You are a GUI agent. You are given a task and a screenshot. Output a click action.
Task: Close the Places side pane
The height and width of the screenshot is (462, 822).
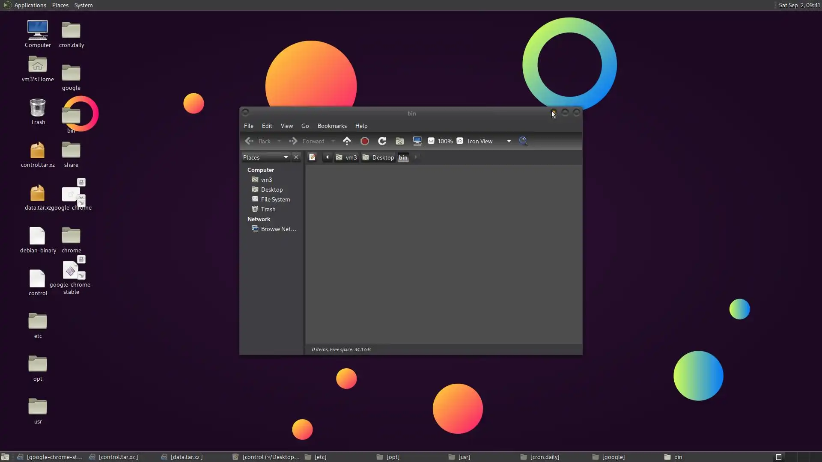pos(296,157)
